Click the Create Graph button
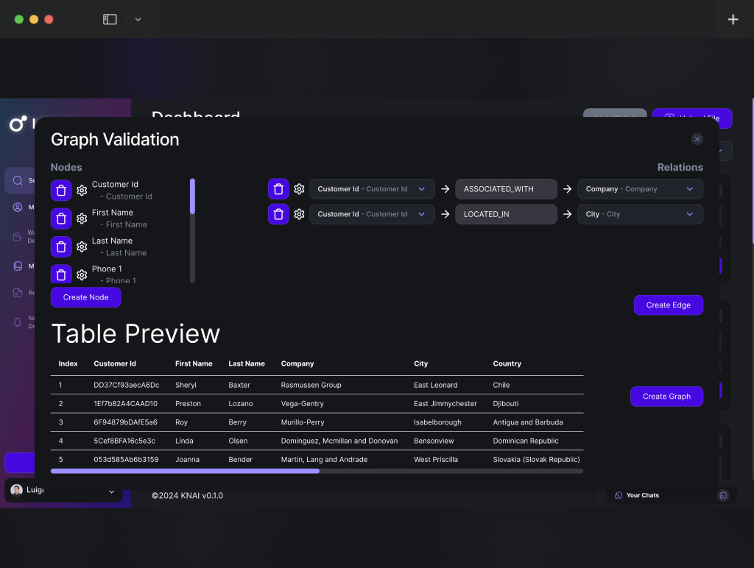754x568 pixels. (x=666, y=397)
